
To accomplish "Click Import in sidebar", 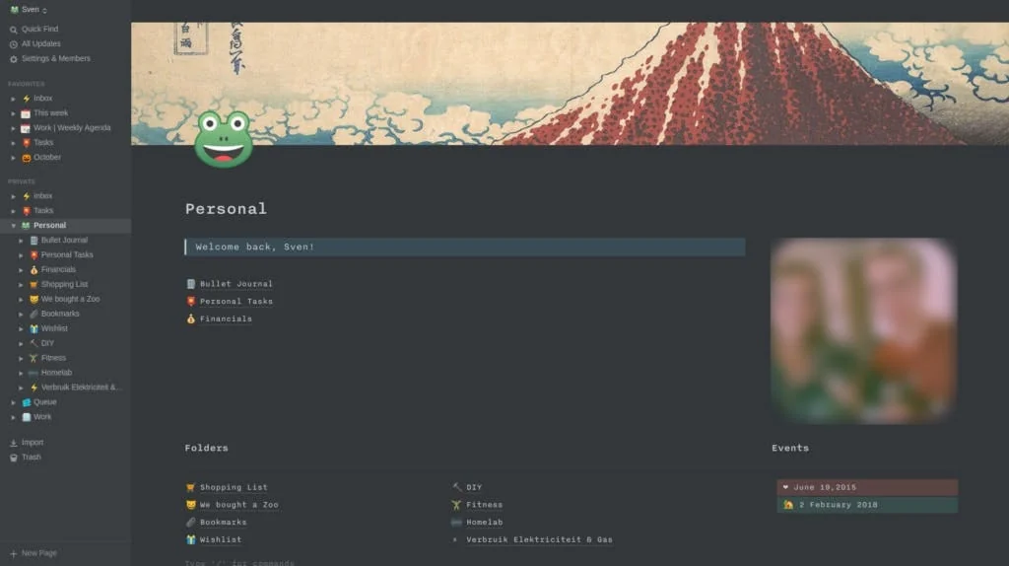I will pos(33,443).
